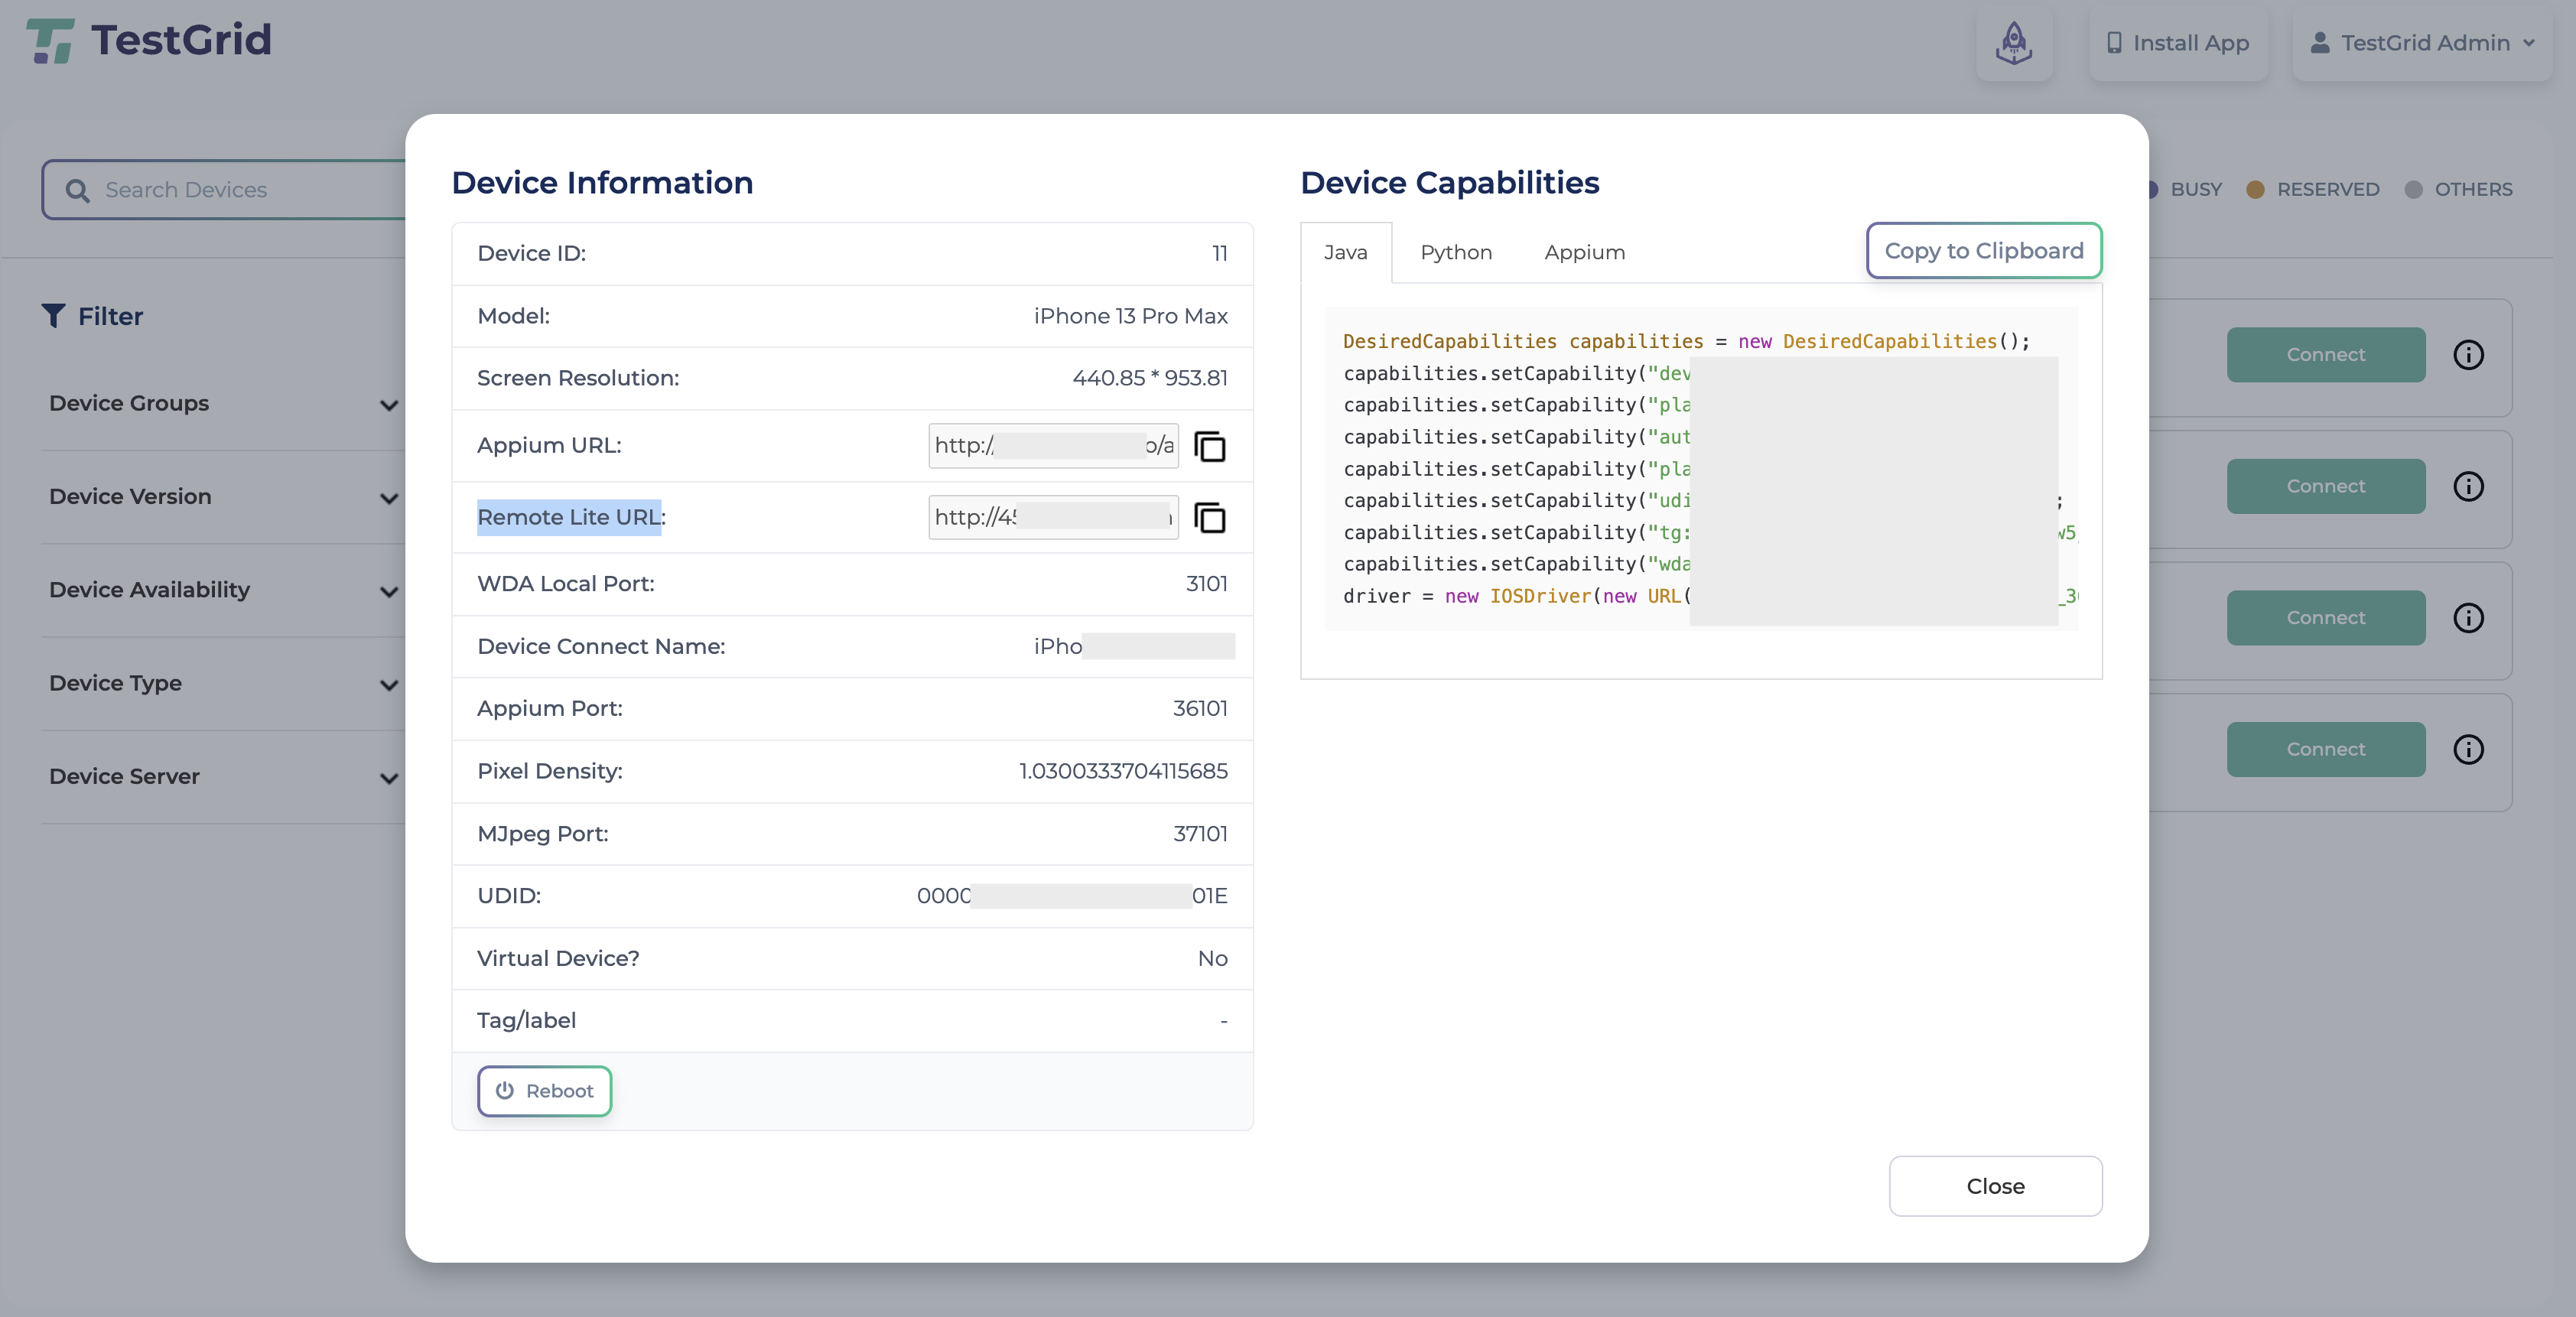Open info icon beside second Connect button
This screenshot has width=2576, height=1317.
pos(2468,487)
